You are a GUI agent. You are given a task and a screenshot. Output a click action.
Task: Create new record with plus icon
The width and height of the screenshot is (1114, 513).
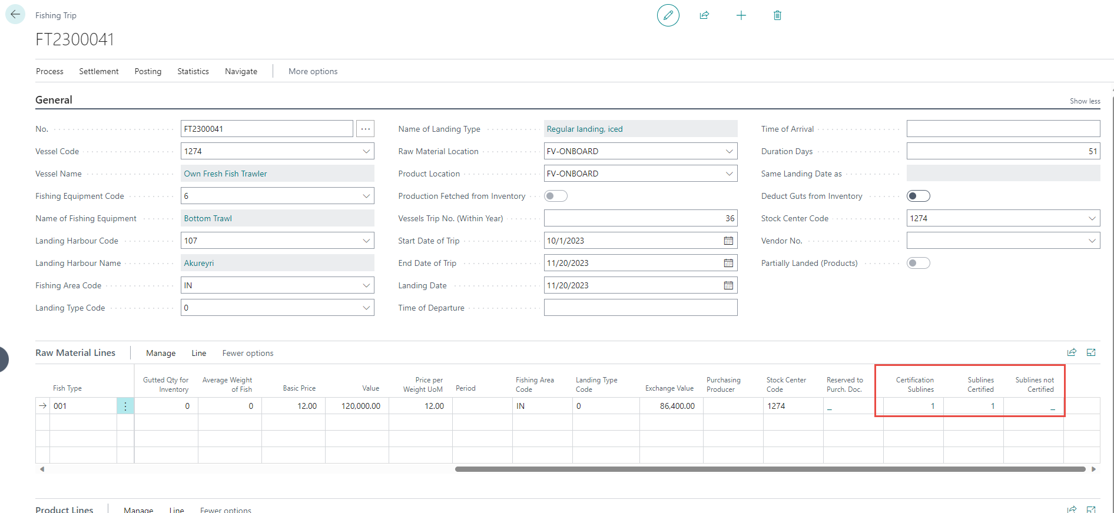point(741,15)
